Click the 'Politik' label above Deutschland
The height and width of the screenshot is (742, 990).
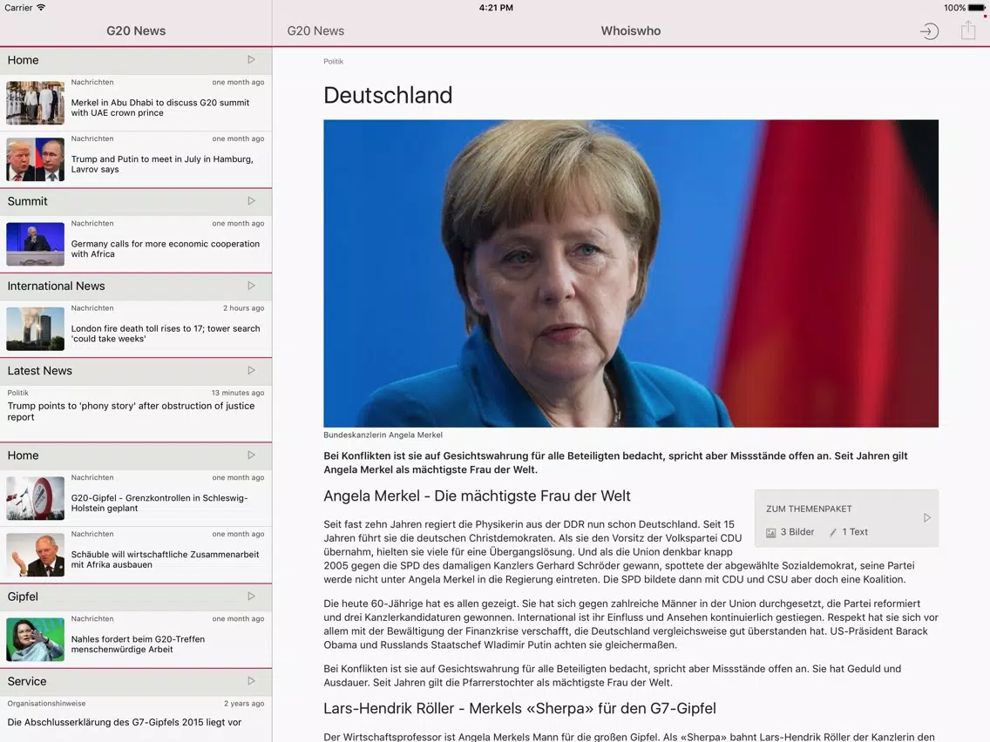(x=334, y=62)
